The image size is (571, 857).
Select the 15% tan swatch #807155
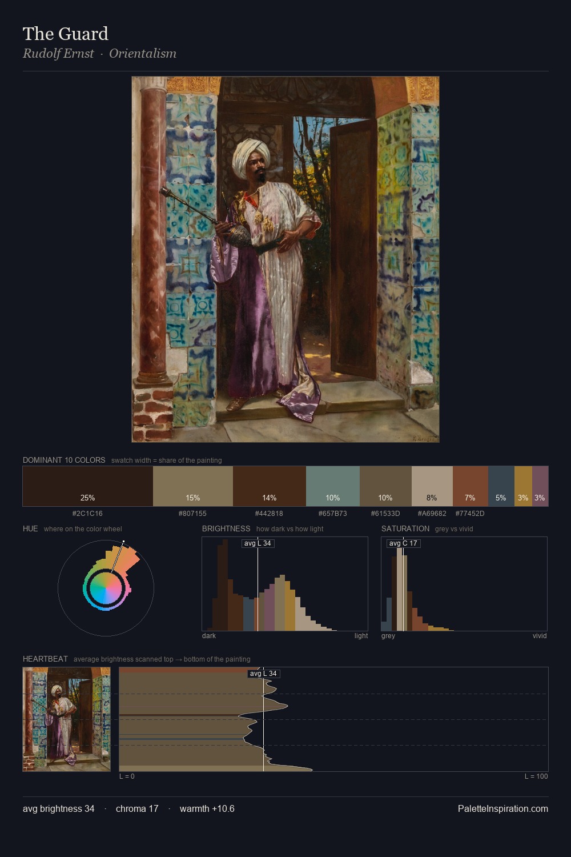(x=193, y=486)
